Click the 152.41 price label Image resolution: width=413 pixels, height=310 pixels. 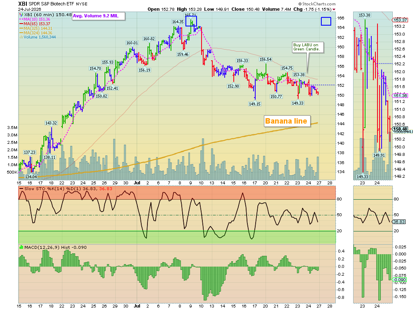click(x=112, y=88)
